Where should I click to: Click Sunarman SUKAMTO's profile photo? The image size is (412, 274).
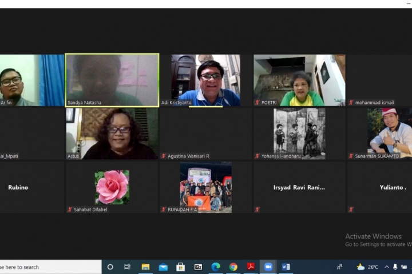coord(390,134)
